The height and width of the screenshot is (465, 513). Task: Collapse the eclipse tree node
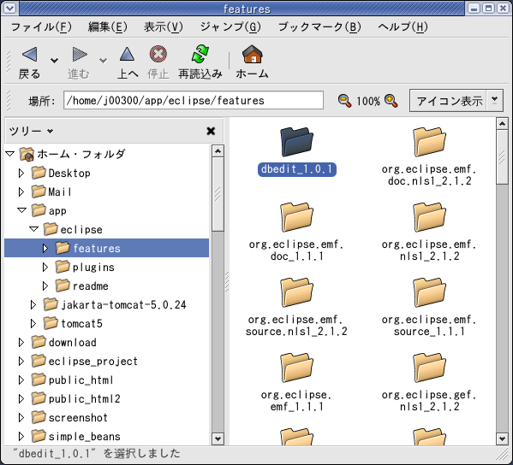pyautogui.click(x=33, y=229)
